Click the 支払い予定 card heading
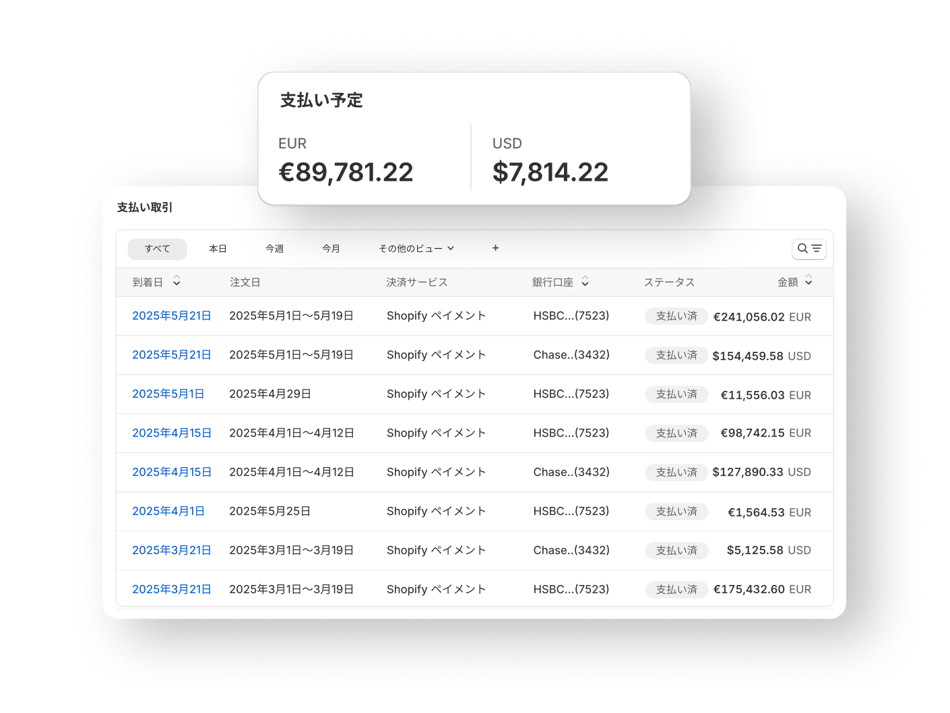This screenshot has height=713, width=950. pyautogui.click(x=321, y=100)
